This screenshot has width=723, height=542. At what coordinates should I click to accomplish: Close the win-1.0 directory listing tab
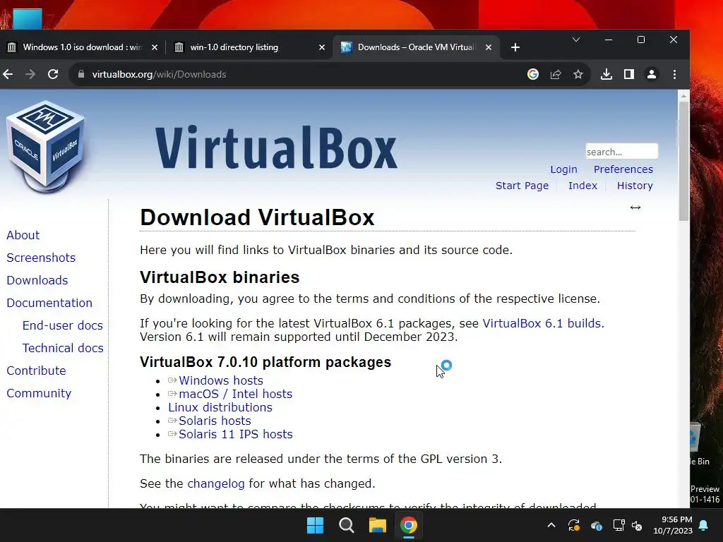[322, 47]
